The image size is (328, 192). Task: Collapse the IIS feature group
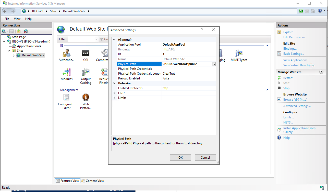click(267, 46)
